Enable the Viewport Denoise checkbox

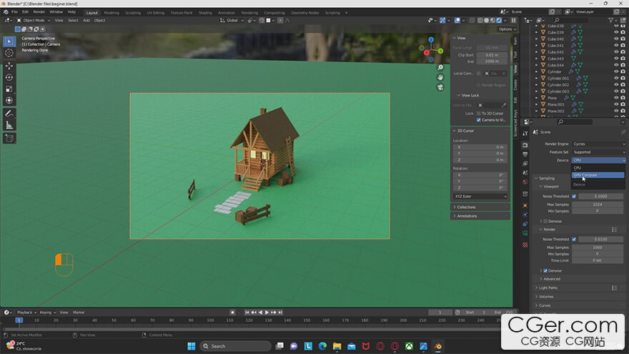click(x=545, y=222)
